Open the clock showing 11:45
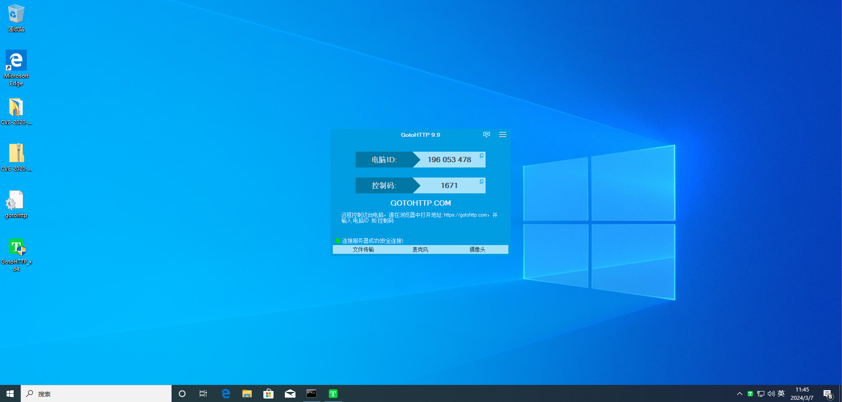Screen dimensions: 842x402 coord(802,394)
